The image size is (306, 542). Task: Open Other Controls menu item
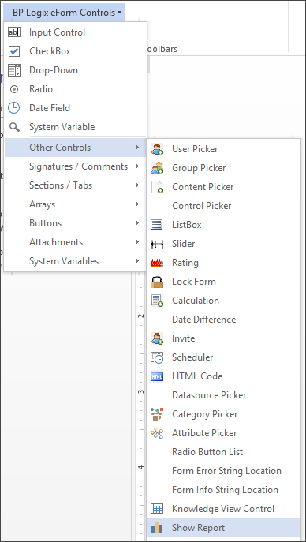(75, 148)
